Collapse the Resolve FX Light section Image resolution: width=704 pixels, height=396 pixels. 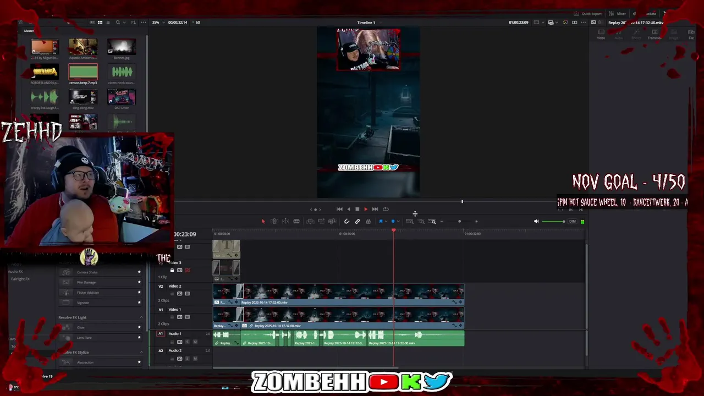(x=141, y=317)
